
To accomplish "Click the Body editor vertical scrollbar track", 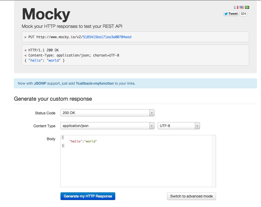I will click(214, 161).
